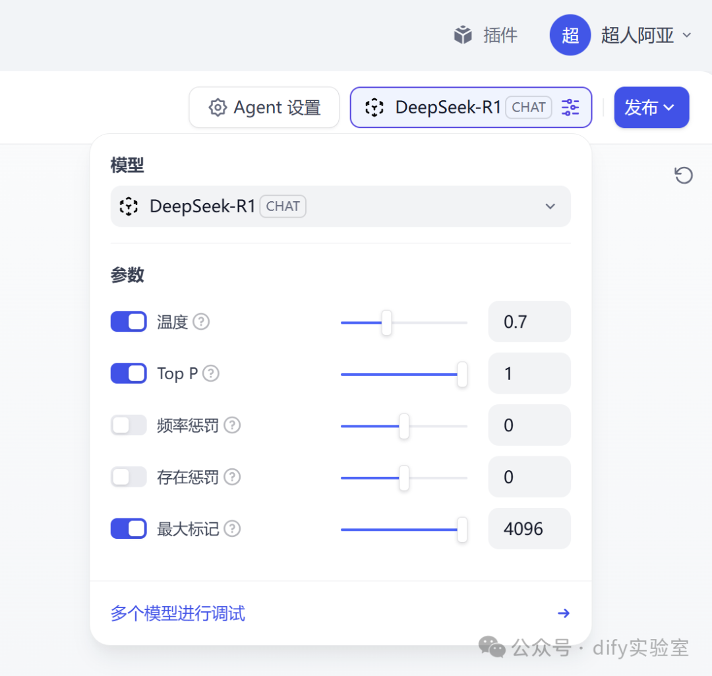Screen dimensions: 712x676
Task: Click the CHAT badge in the 模型 selector
Action: tap(283, 206)
